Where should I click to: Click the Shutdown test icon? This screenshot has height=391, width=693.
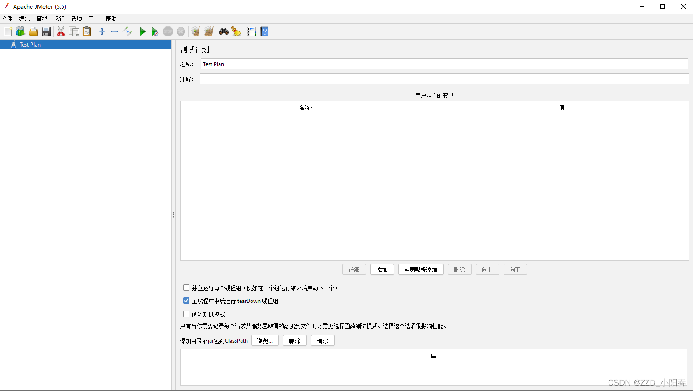[181, 31]
